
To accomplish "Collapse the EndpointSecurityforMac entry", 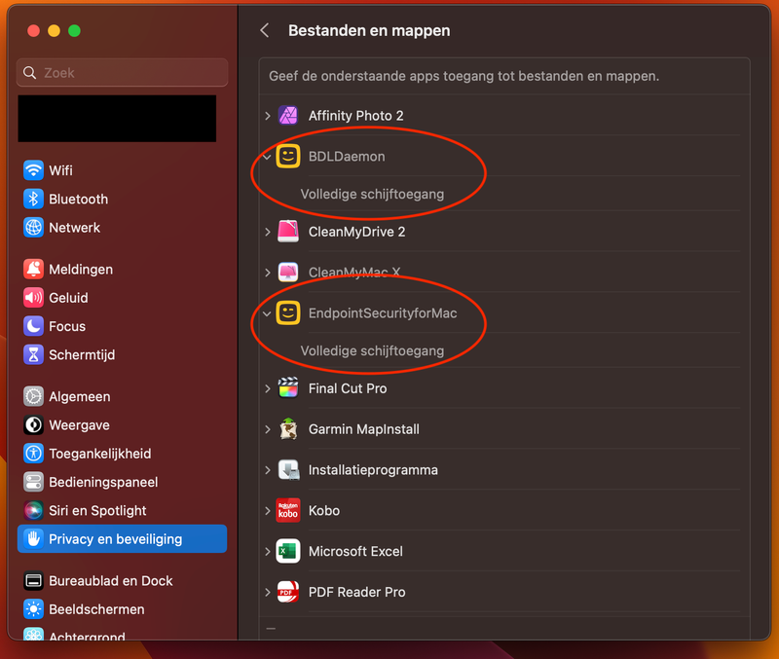I will tap(268, 313).
